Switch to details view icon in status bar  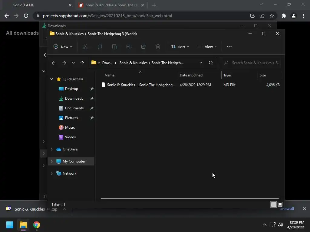[273, 205]
